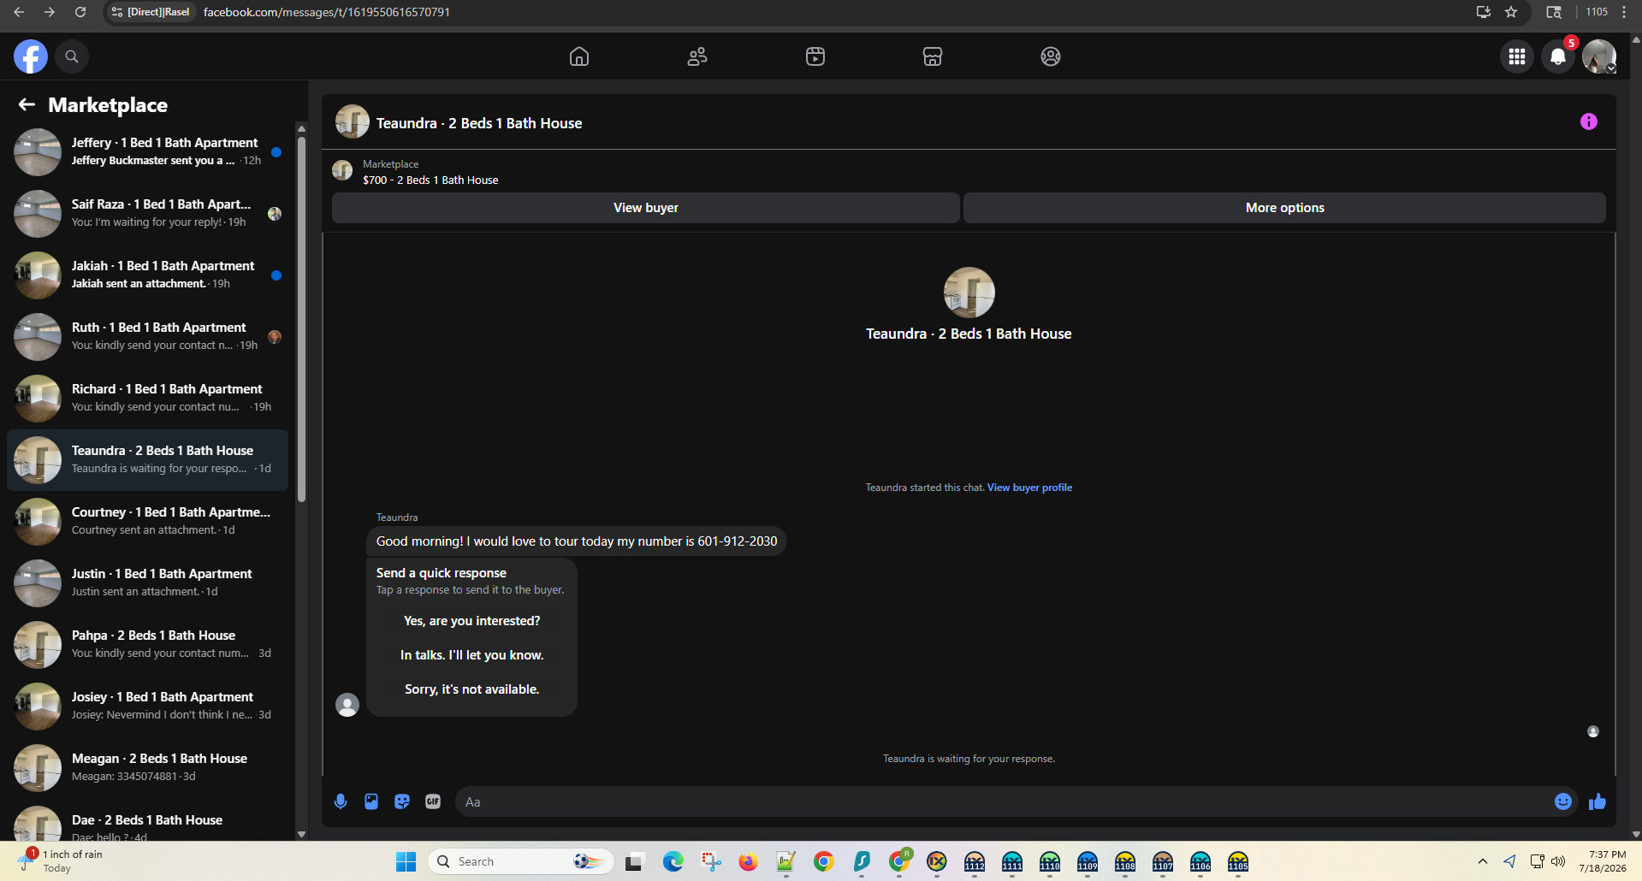Select the Teaundra 2 Beds 1 Bath House chat
Viewport: 1642px width, 881px height.
(147, 460)
